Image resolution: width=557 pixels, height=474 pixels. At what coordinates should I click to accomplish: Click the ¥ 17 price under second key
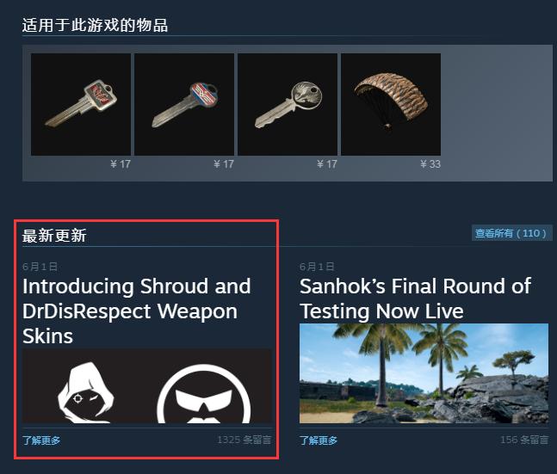click(x=224, y=164)
